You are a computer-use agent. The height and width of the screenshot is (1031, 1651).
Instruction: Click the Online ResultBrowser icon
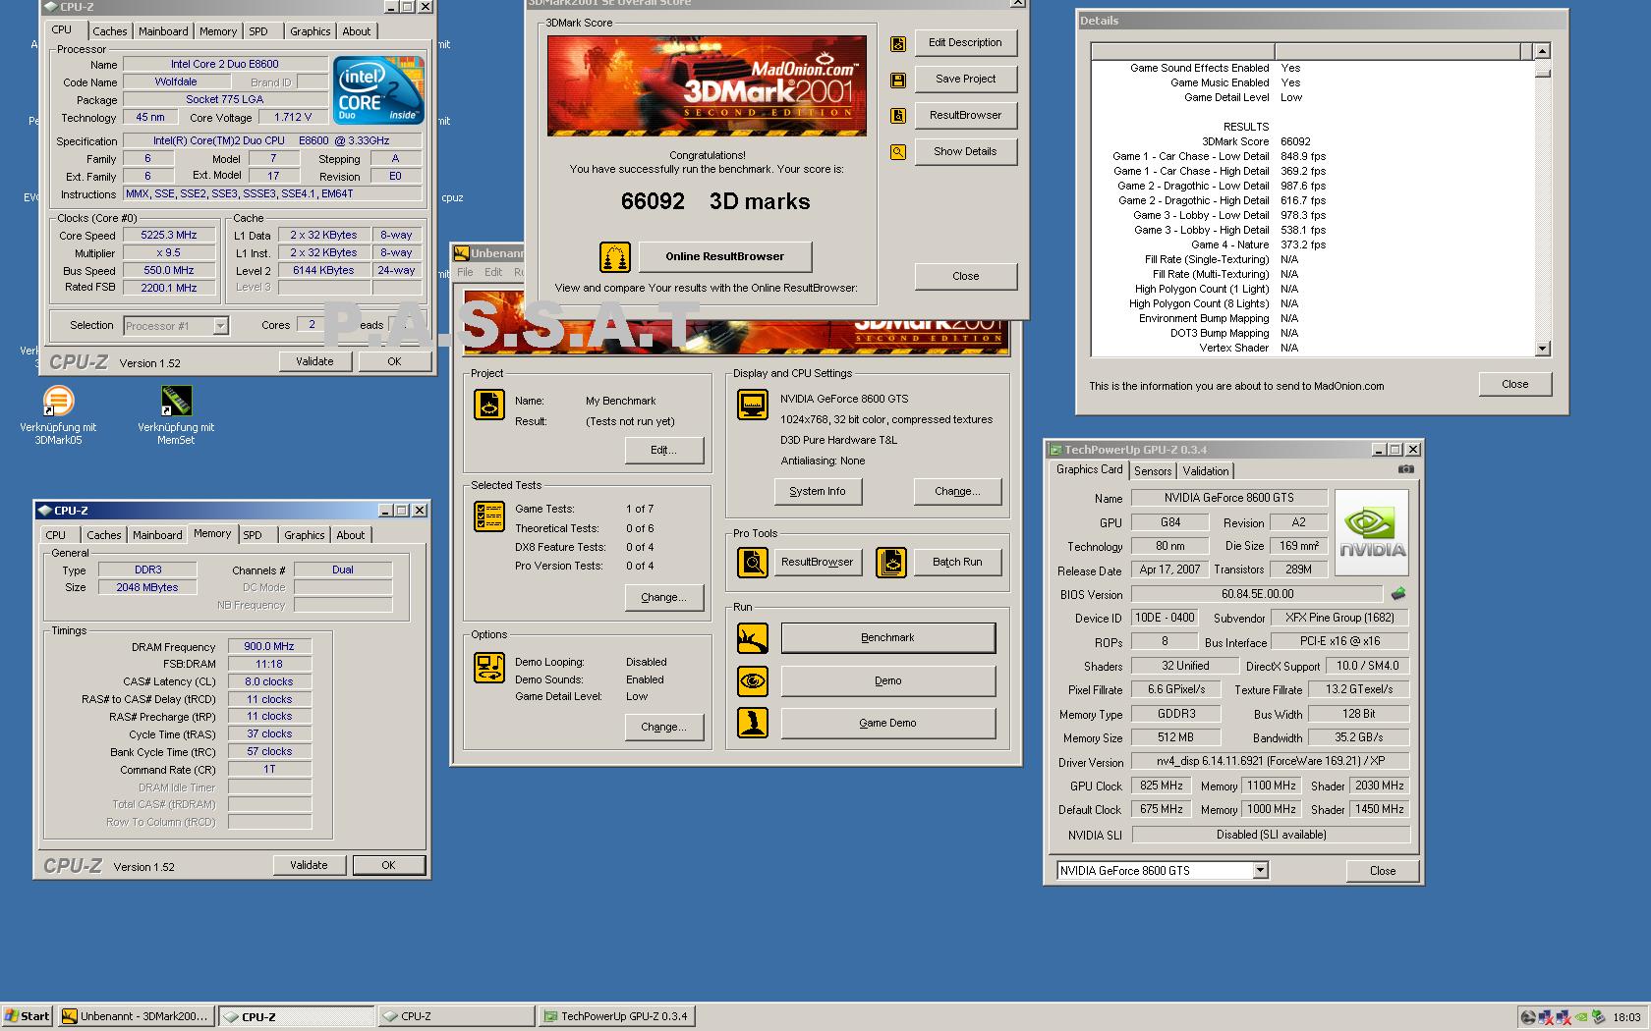[615, 257]
